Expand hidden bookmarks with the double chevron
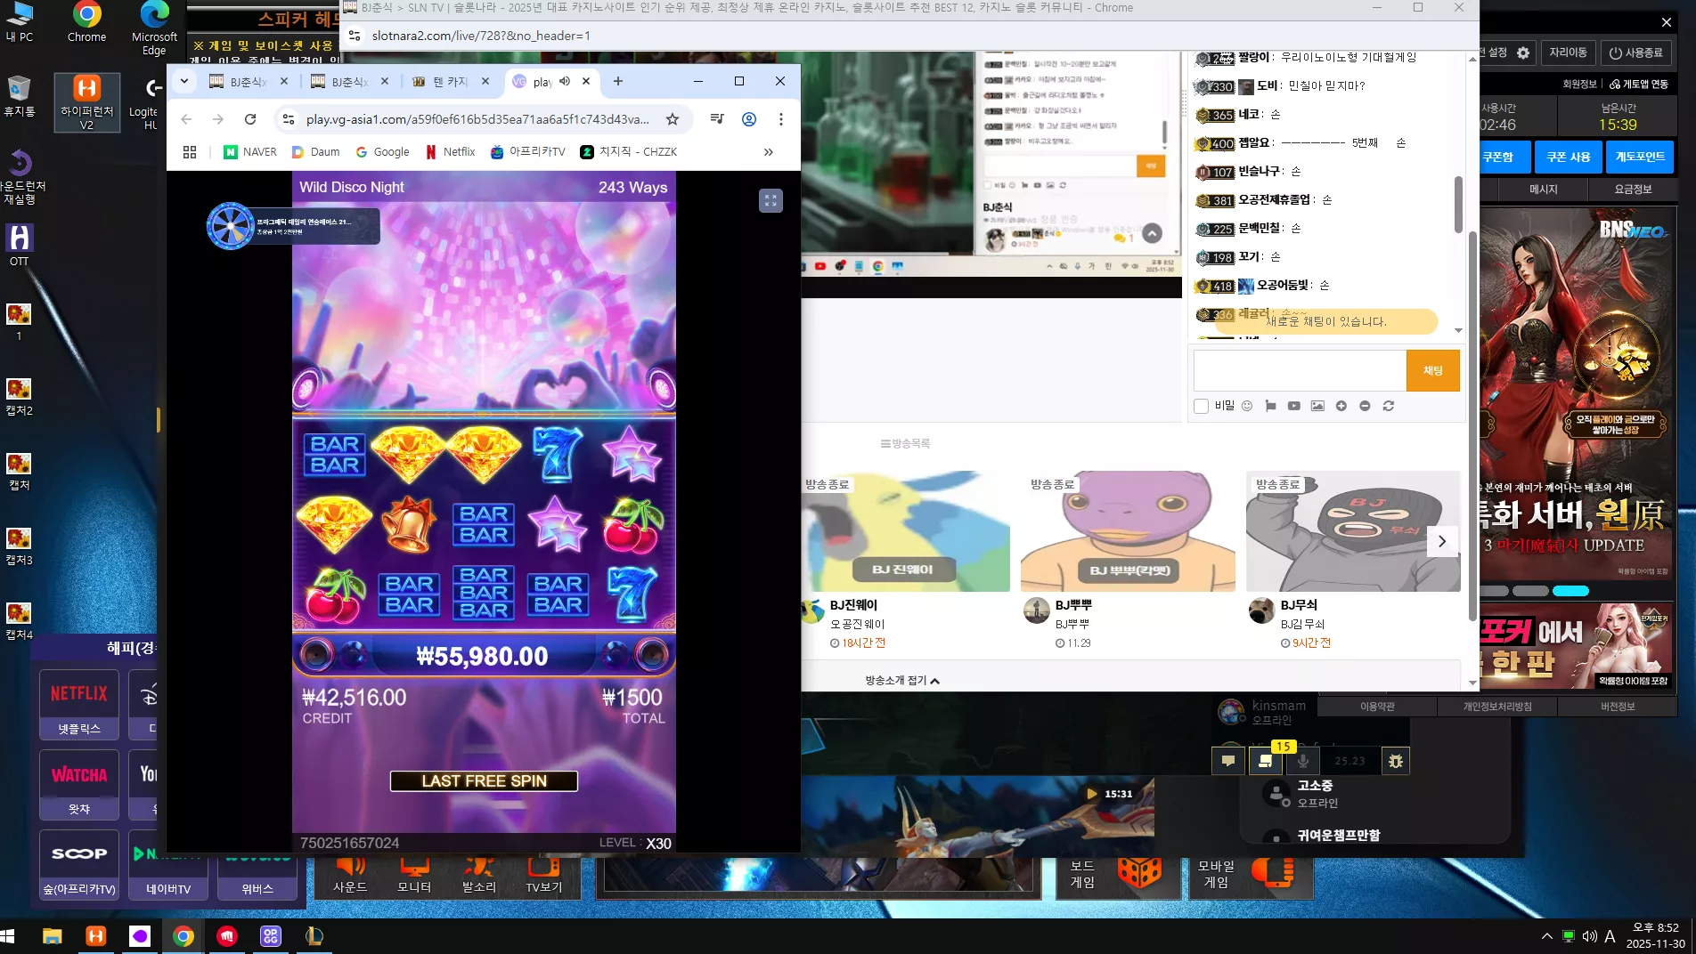Screen dimensions: 1696x954 tap(768, 152)
